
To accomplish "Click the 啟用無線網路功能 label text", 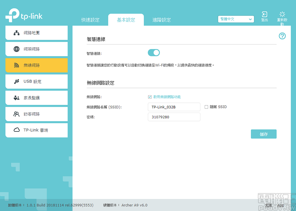I will (167, 97).
